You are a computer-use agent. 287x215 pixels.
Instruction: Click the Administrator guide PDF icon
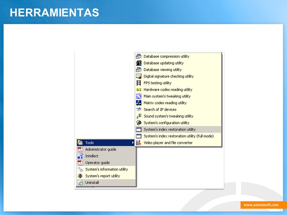coord(80,149)
